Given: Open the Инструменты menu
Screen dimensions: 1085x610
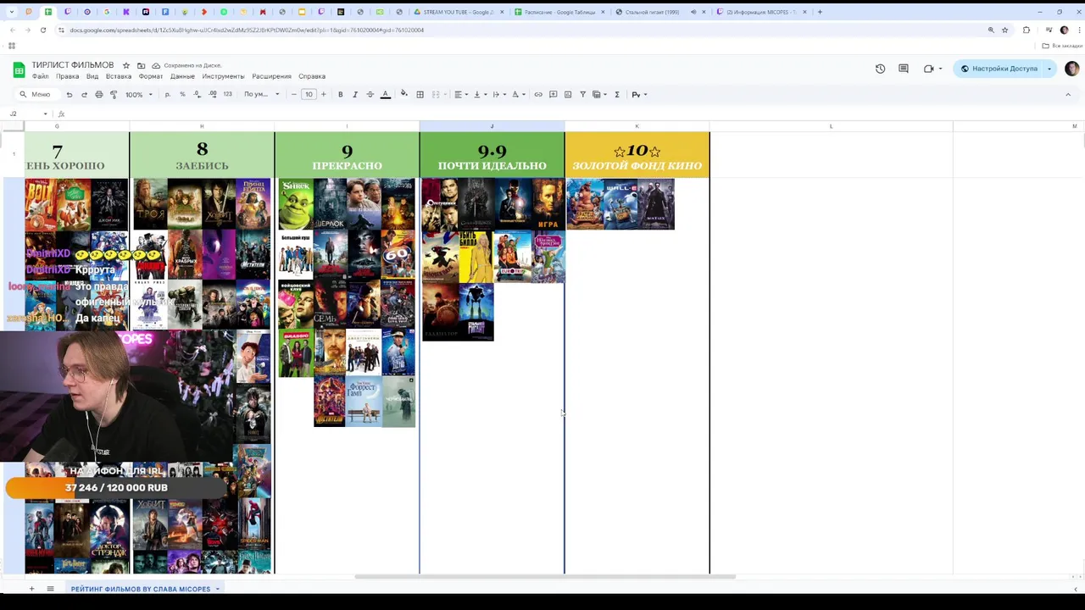Looking at the screenshot, I should tap(223, 76).
